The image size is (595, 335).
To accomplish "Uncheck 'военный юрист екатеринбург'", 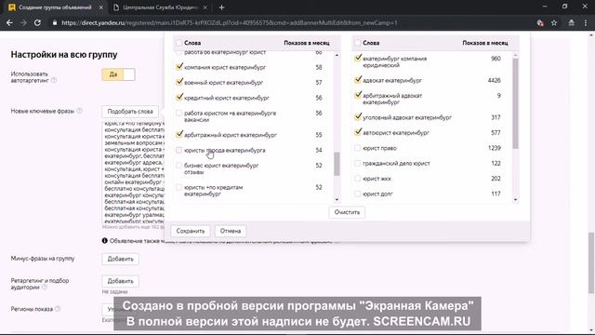I will coord(179,82).
